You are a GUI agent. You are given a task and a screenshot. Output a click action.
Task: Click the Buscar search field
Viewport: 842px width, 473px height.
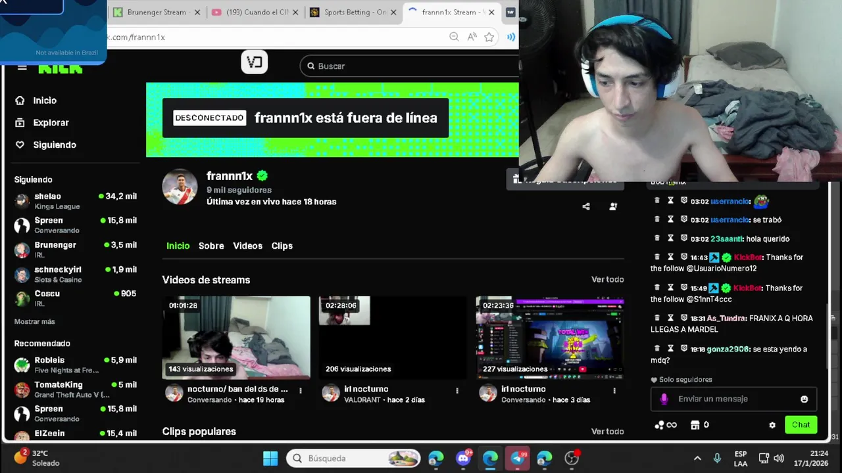[x=410, y=66]
